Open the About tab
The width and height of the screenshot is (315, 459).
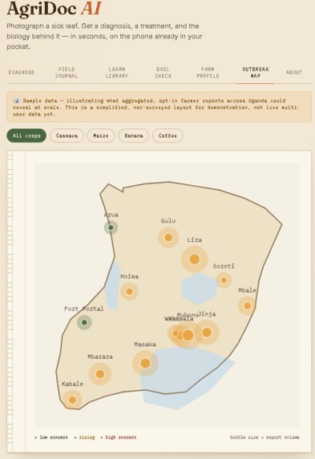293,73
